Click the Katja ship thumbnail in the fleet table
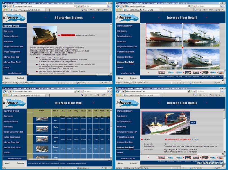Screen dimensions: 228x170 [x=42, y=128]
